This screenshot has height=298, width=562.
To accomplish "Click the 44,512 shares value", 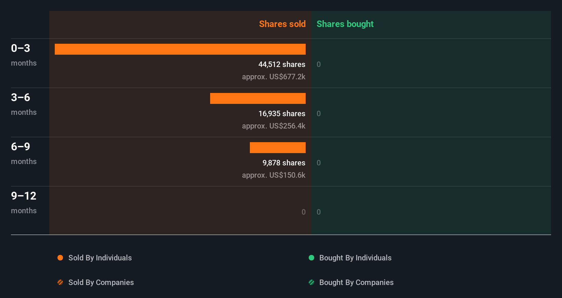I will pos(282,64).
